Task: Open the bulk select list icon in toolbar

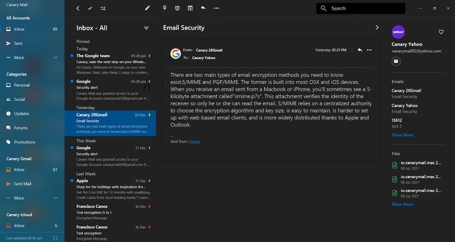Action: [x=103, y=8]
